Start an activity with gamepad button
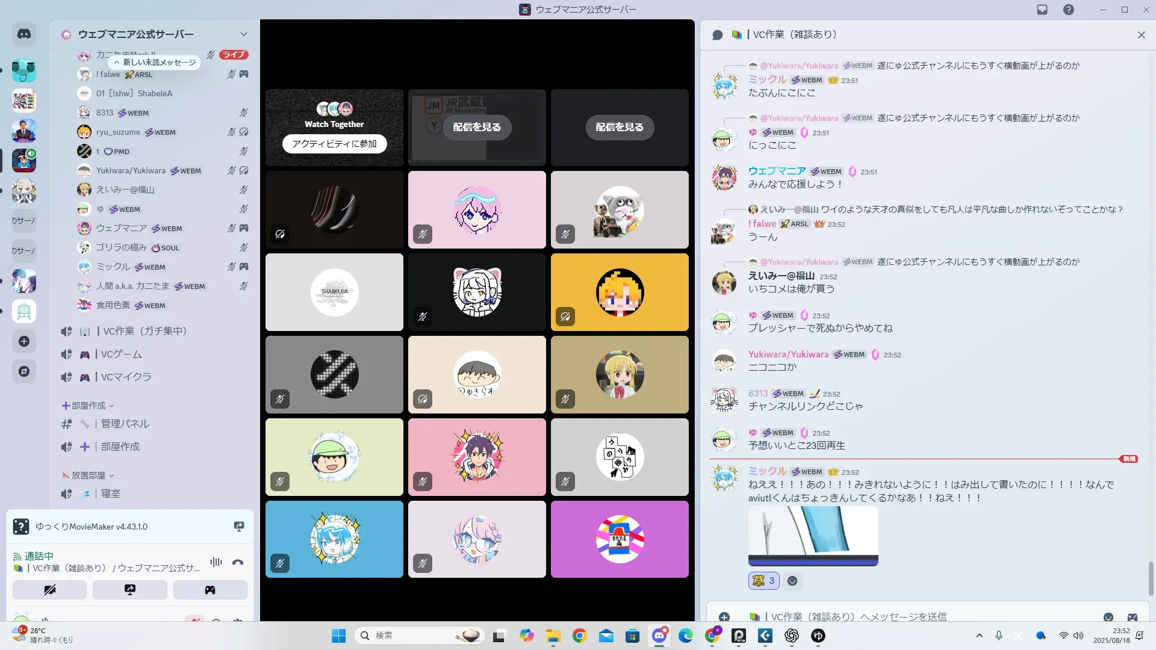Viewport: 1156px width, 650px height. tap(210, 590)
